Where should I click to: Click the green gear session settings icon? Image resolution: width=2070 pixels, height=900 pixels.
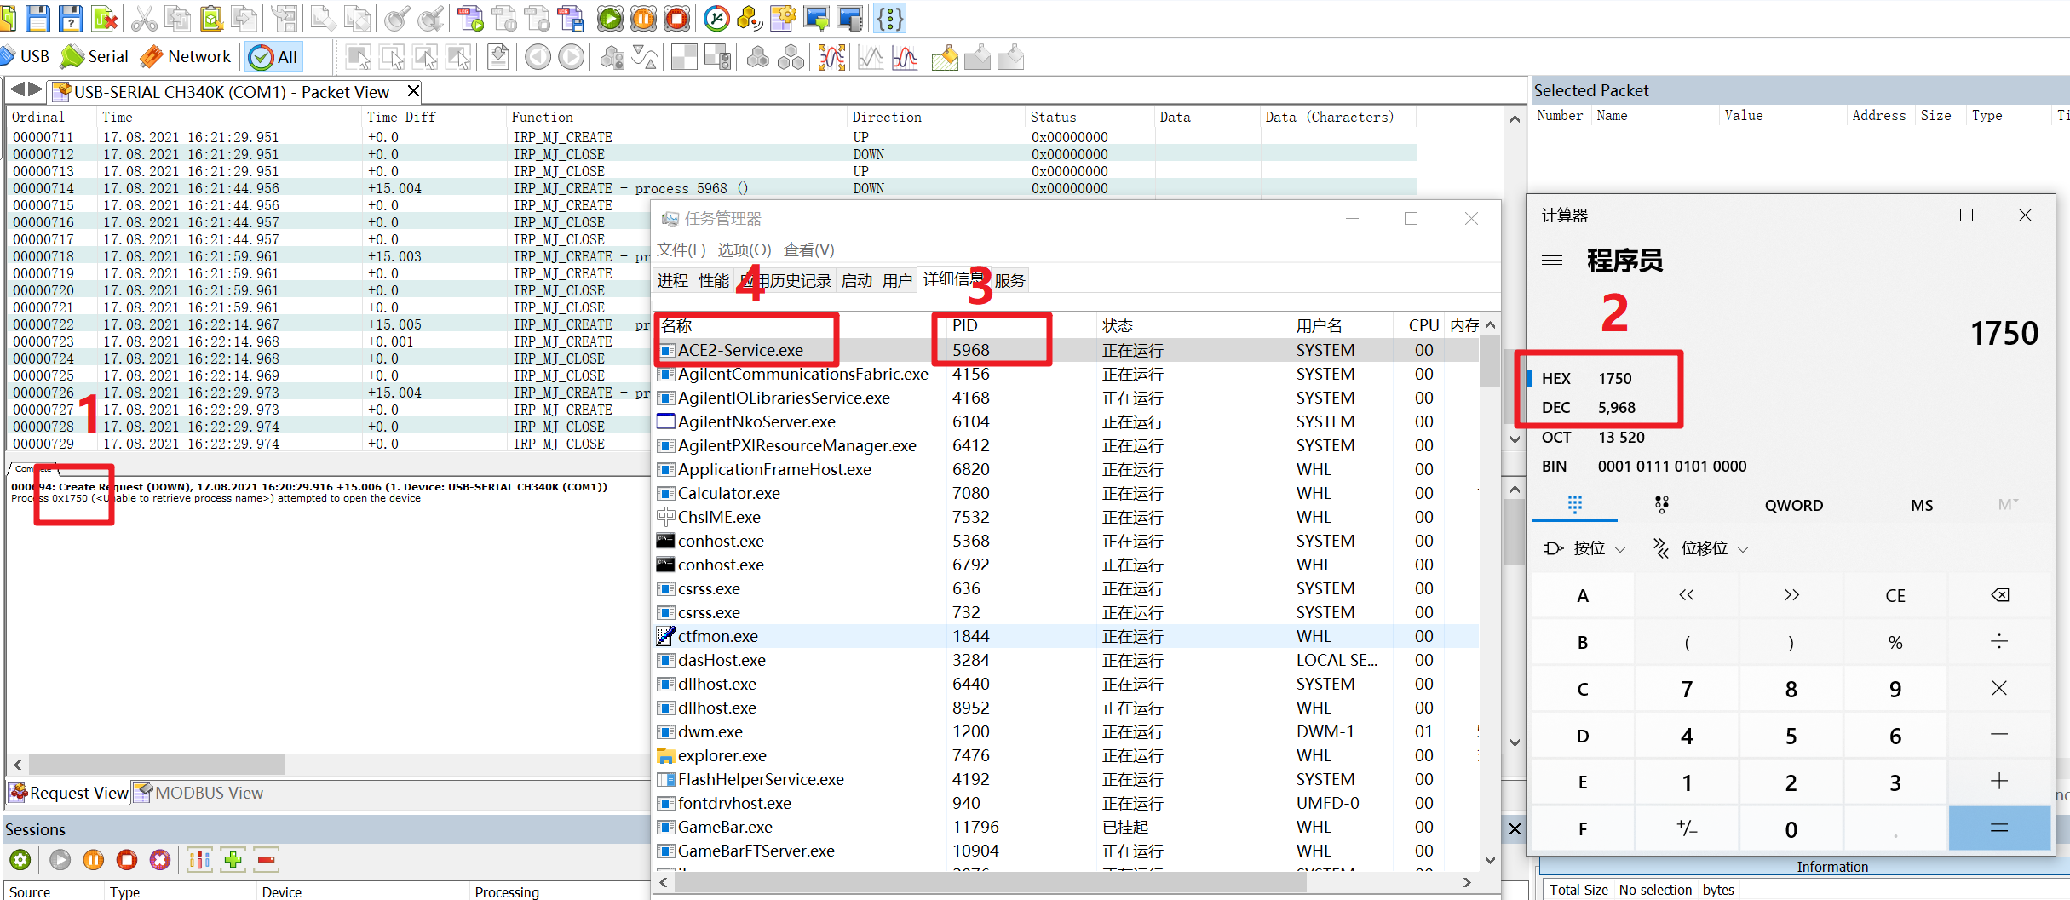point(20,860)
